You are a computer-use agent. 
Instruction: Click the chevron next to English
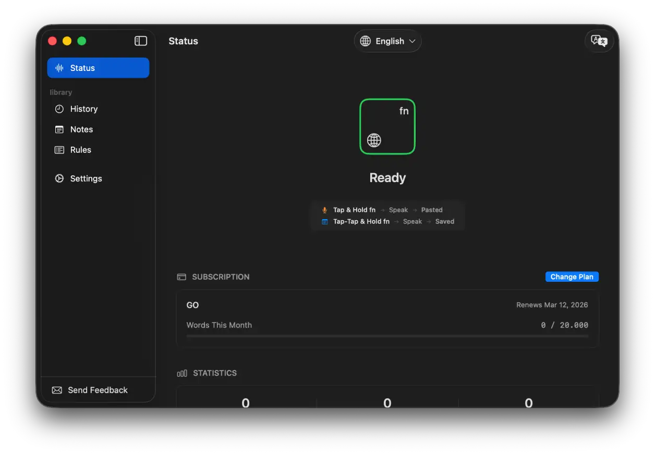[x=413, y=41]
